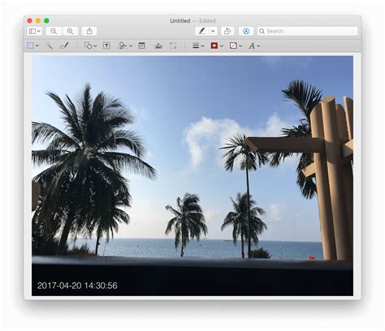Click the red close window button
Screen dimensions: 385x331
click(30, 20)
